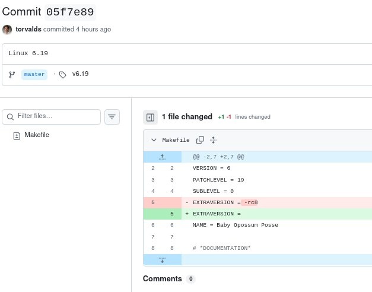Collapse the Makefile diff section
The image size is (372, 292).
[154, 140]
